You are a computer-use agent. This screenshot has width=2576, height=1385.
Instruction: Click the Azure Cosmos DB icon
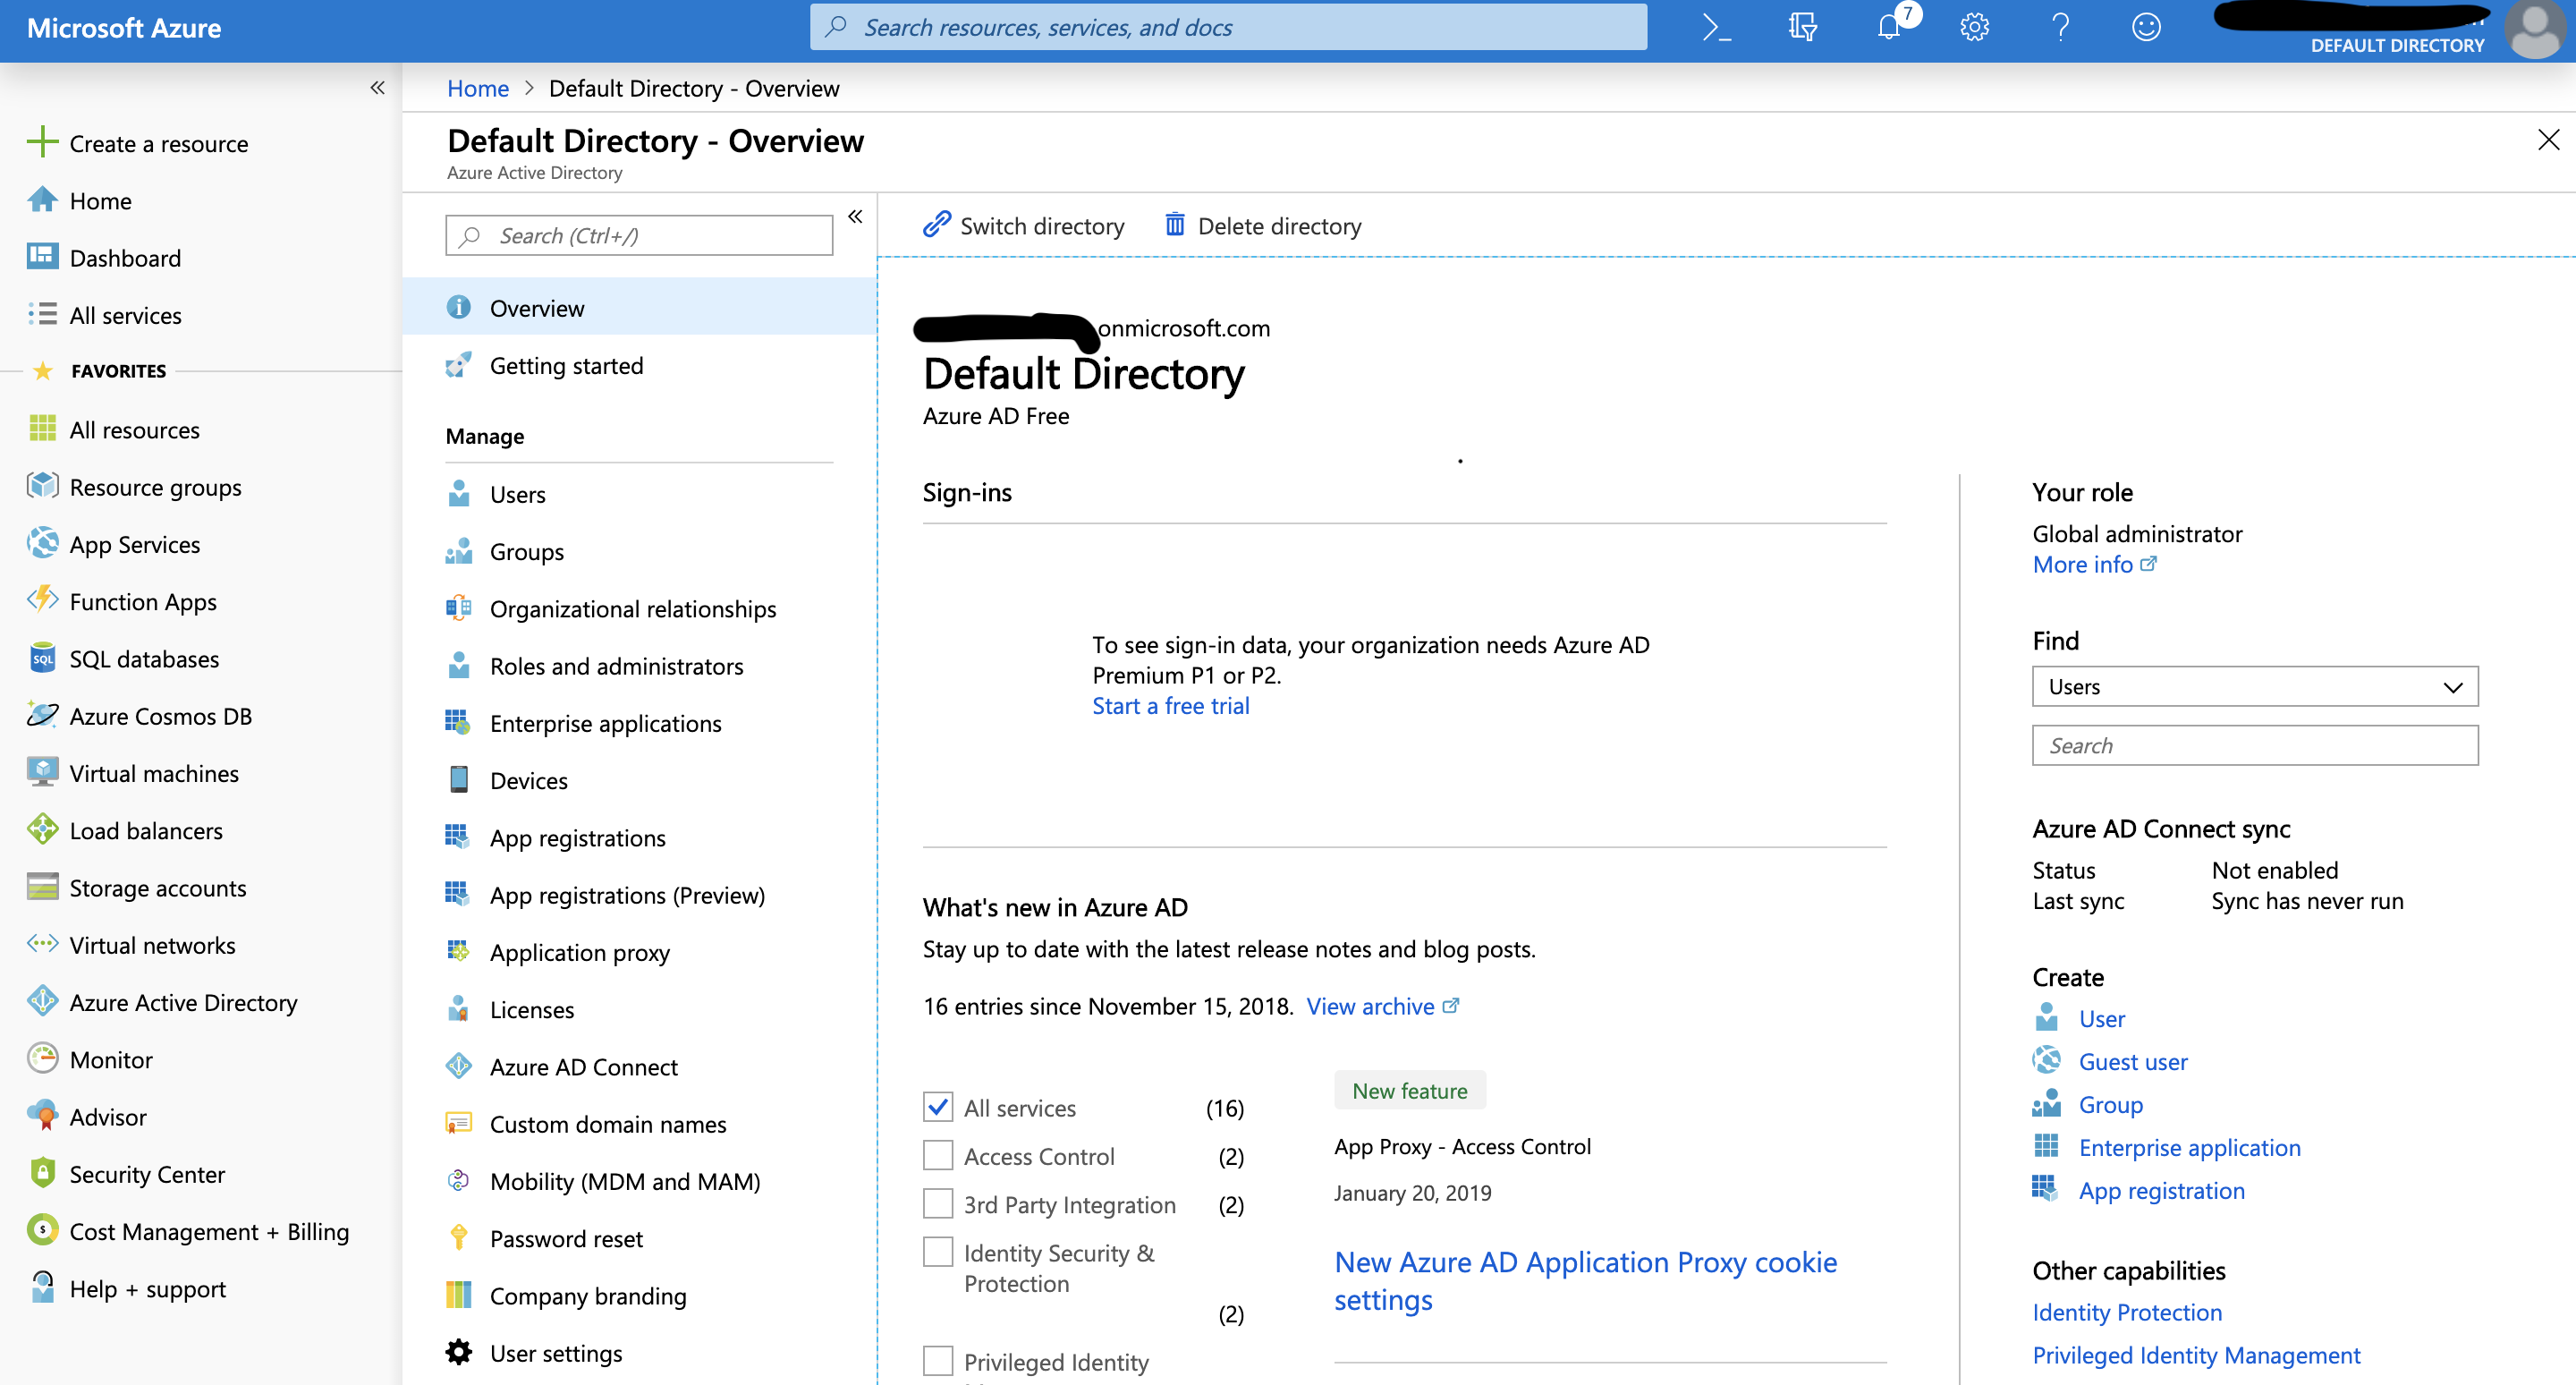coord(42,715)
